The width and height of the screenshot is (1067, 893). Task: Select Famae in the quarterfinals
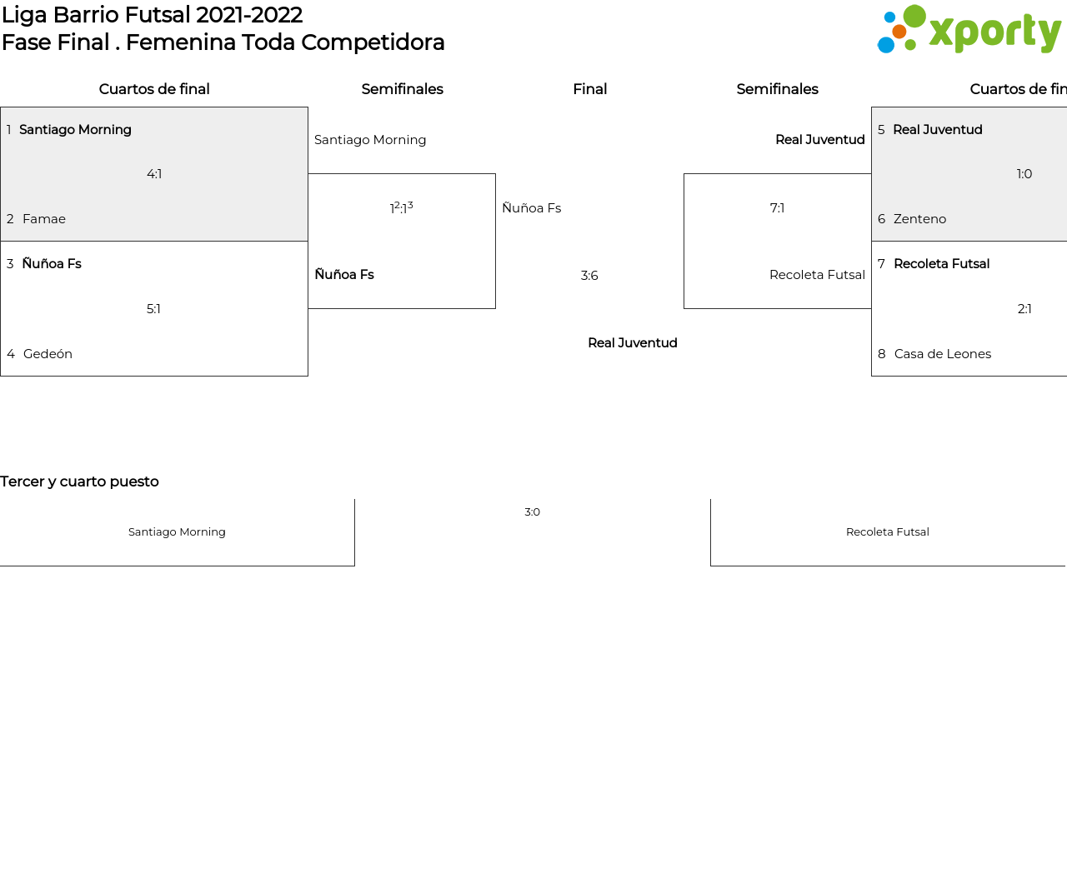(x=44, y=219)
